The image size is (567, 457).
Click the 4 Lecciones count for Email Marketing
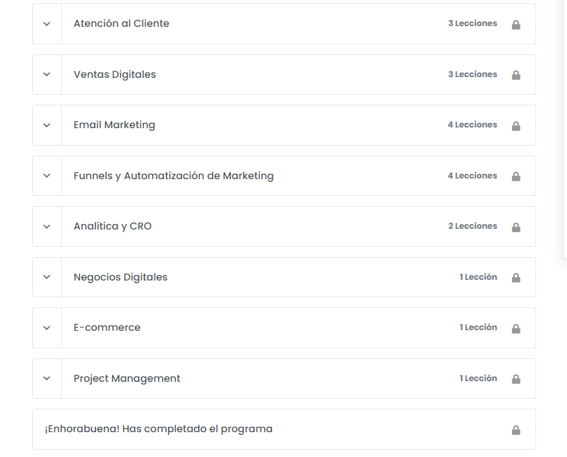click(x=472, y=125)
